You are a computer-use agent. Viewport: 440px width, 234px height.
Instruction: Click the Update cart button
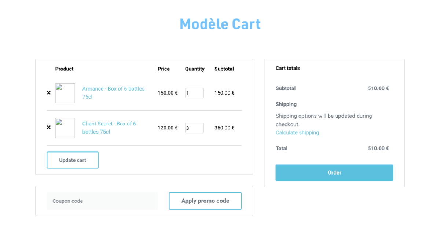pos(73,160)
